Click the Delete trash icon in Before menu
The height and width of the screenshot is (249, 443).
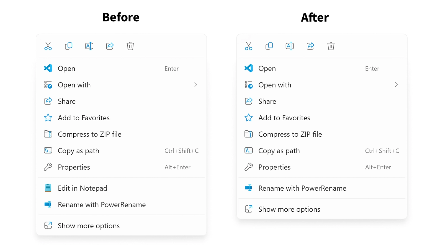130,46
